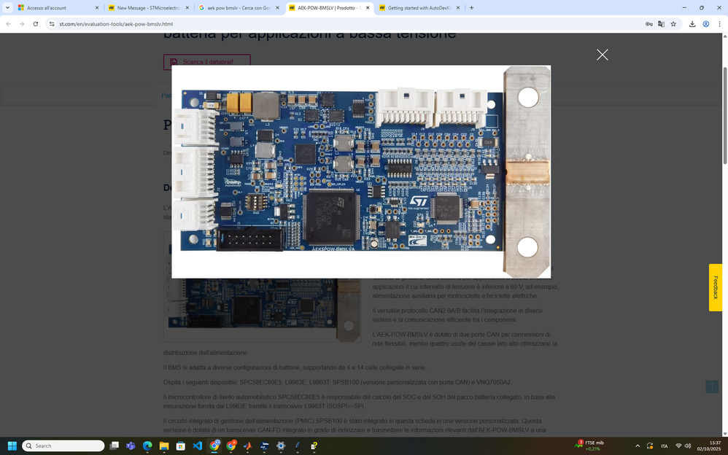Go back to the previous page
This screenshot has height=455, width=728.
click(x=8, y=23)
